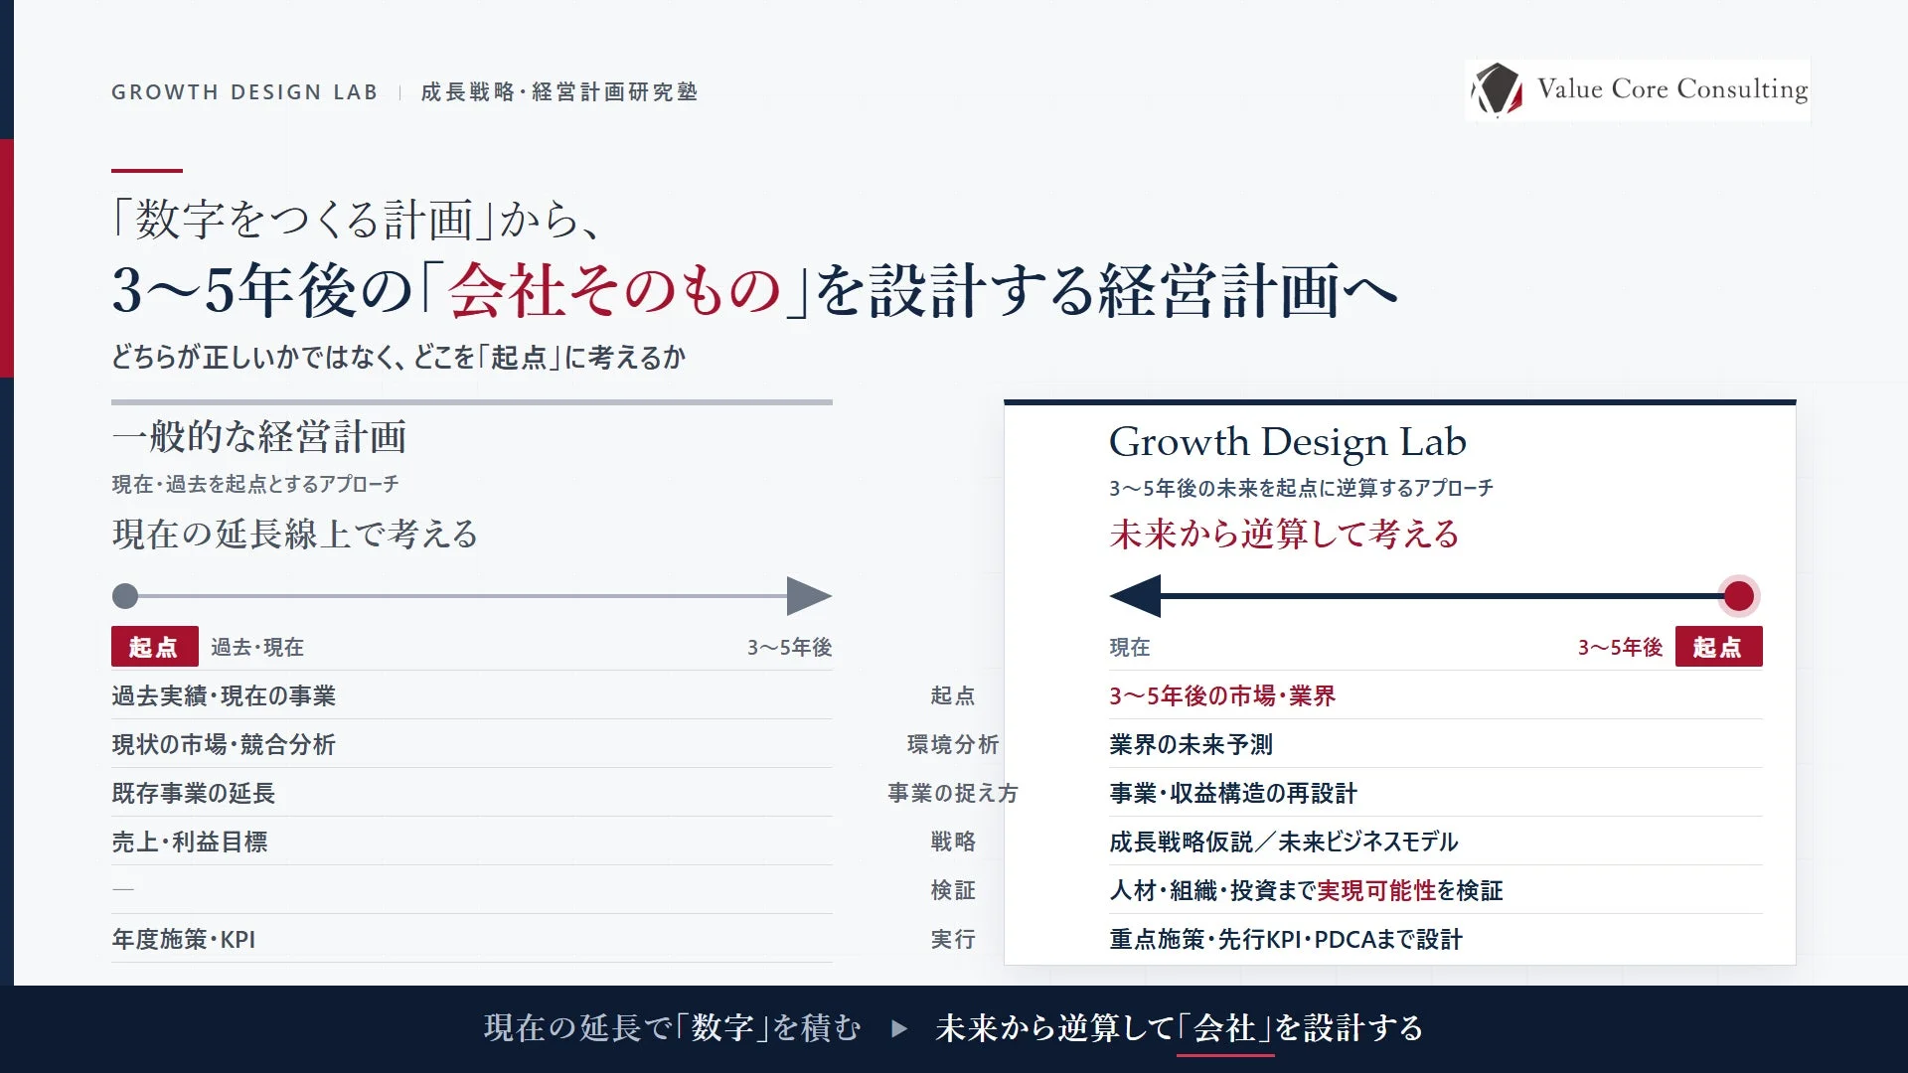This screenshot has width=1908, height=1073.
Task: Click the center 事業の捉え方 label
Action: point(953,793)
